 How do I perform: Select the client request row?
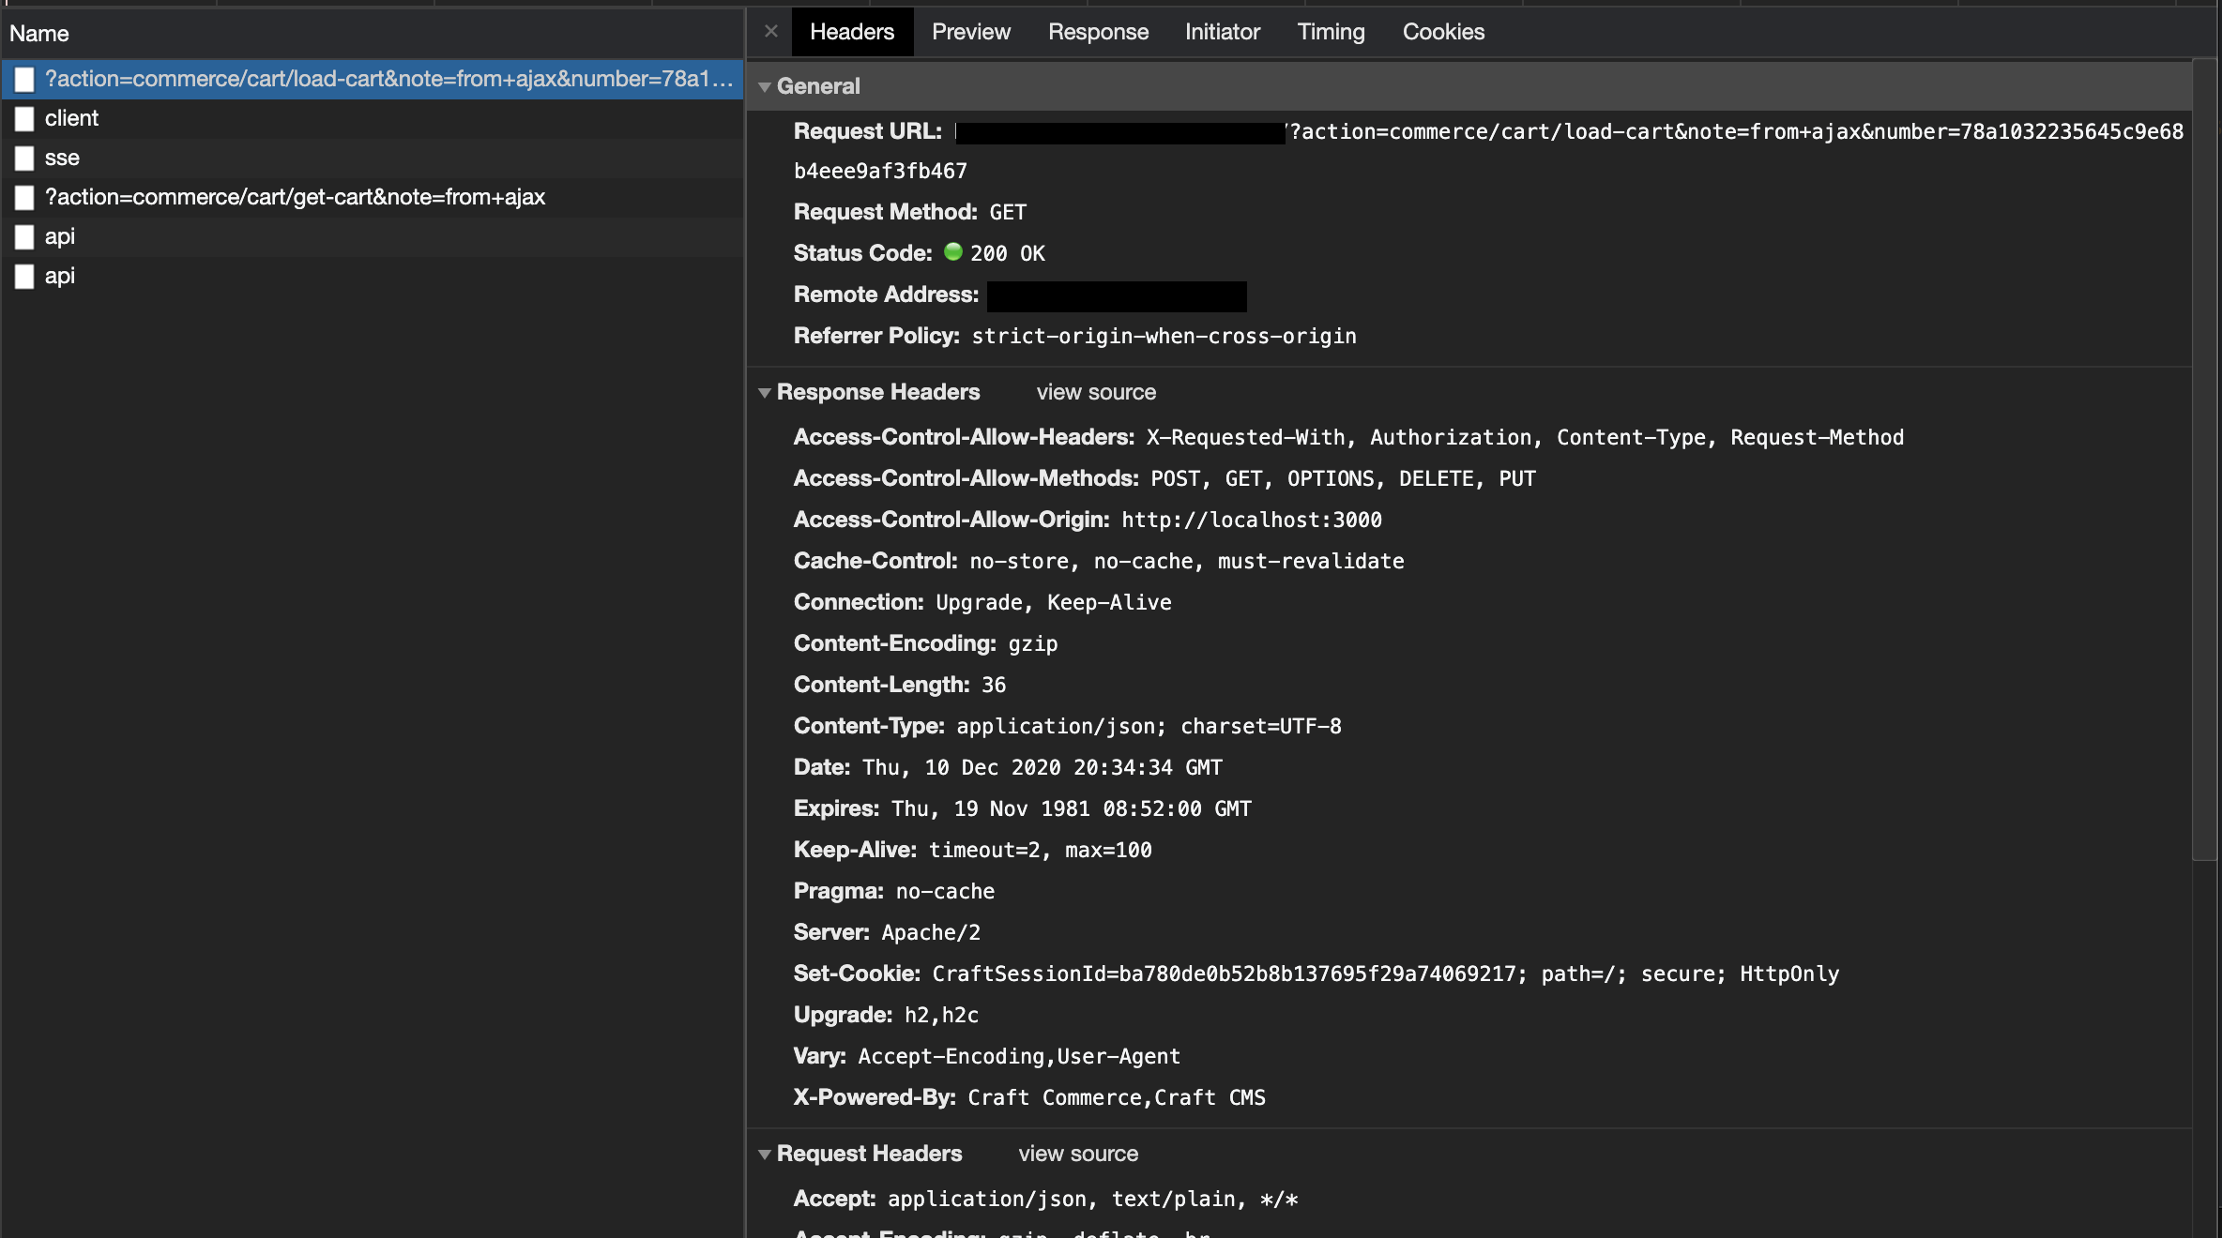coord(373,118)
